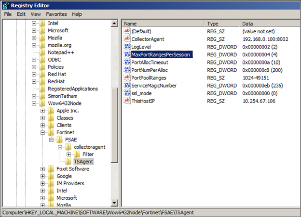The width and height of the screenshot is (301, 217).
Task: Click the tree pane scroll down arrow
Action: 114,203
